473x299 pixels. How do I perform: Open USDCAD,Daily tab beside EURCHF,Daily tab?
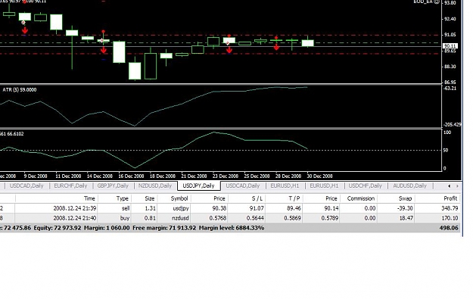point(26,186)
